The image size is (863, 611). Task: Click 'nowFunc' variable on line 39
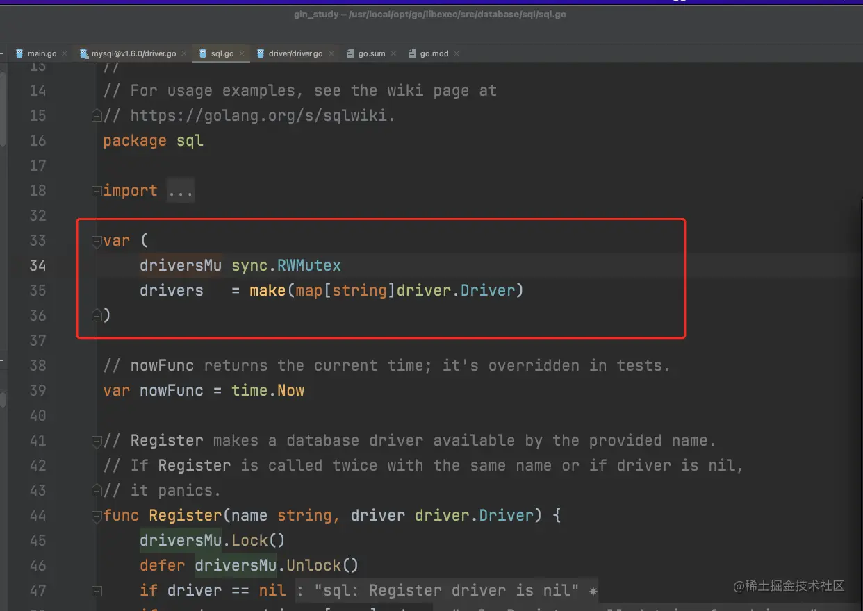tap(172, 390)
